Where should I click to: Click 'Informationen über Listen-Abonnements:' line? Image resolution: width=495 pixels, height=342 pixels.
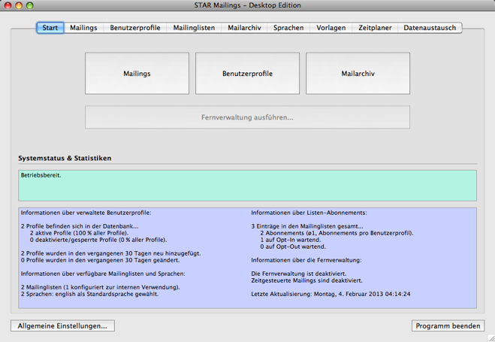pyautogui.click(x=309, y=213)
